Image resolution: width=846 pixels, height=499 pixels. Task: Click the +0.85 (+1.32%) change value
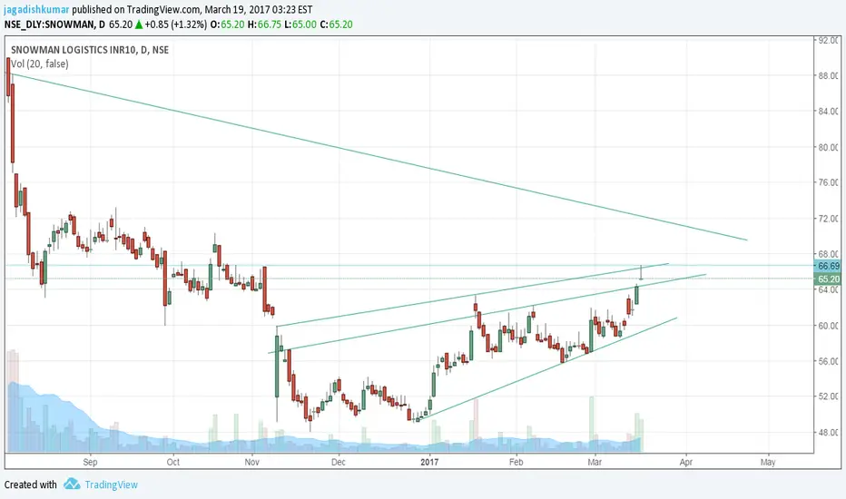pos(175,24)
